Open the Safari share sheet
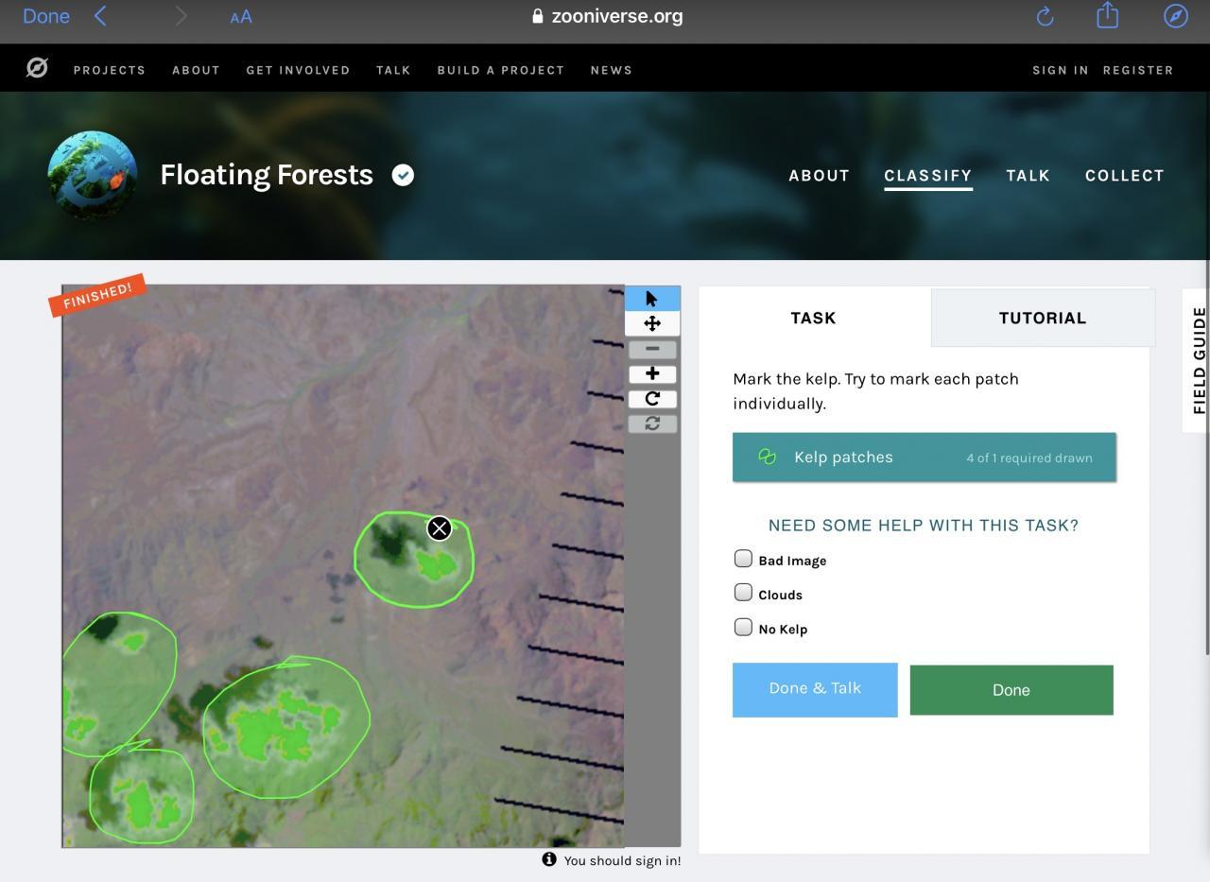 (1107, 15)
